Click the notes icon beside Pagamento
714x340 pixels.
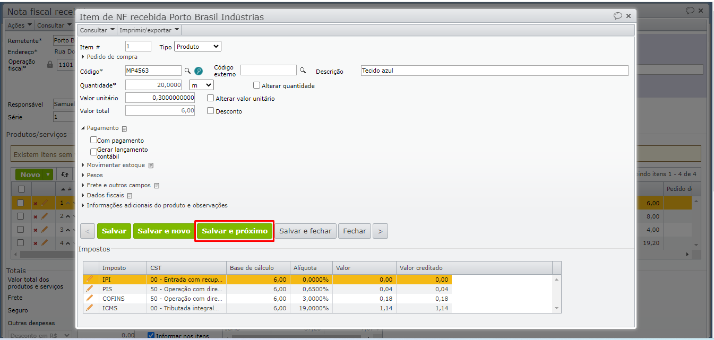[x=124, y=128]
